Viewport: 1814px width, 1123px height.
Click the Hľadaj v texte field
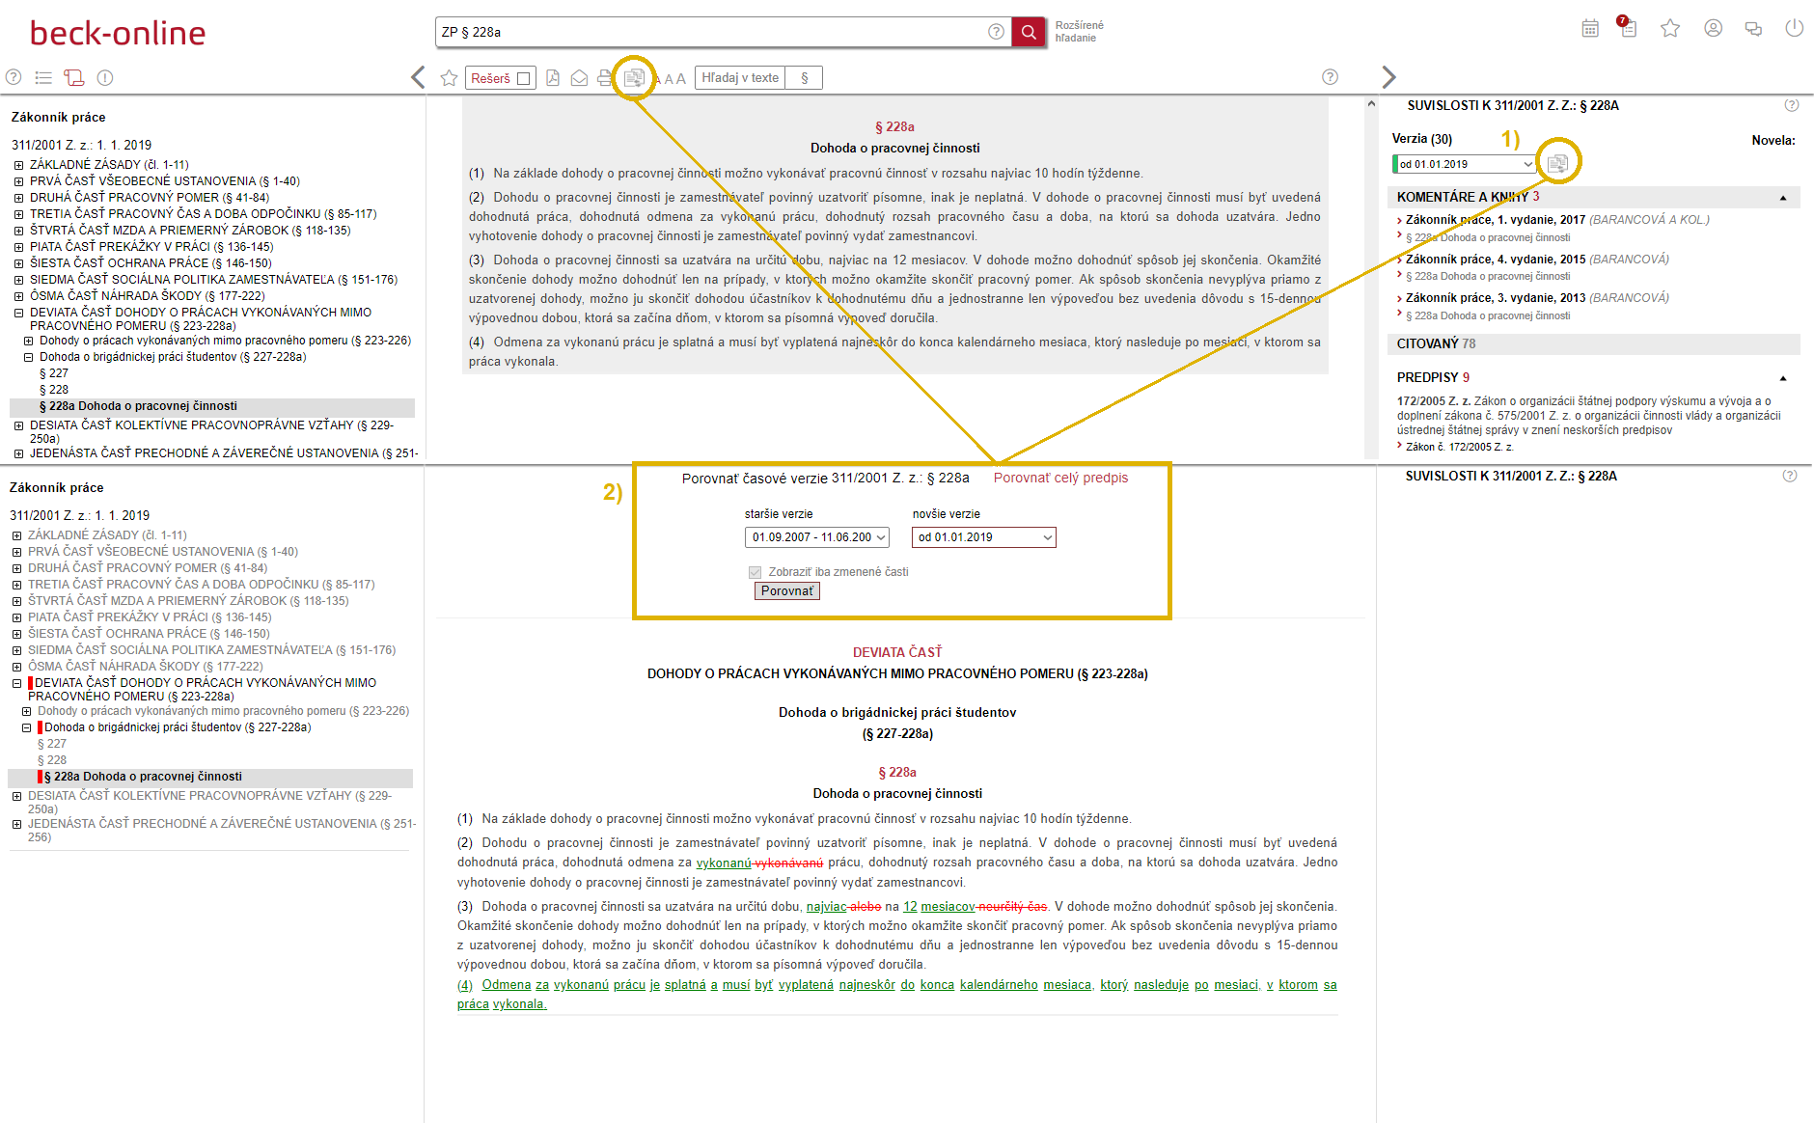click(740, 78)
